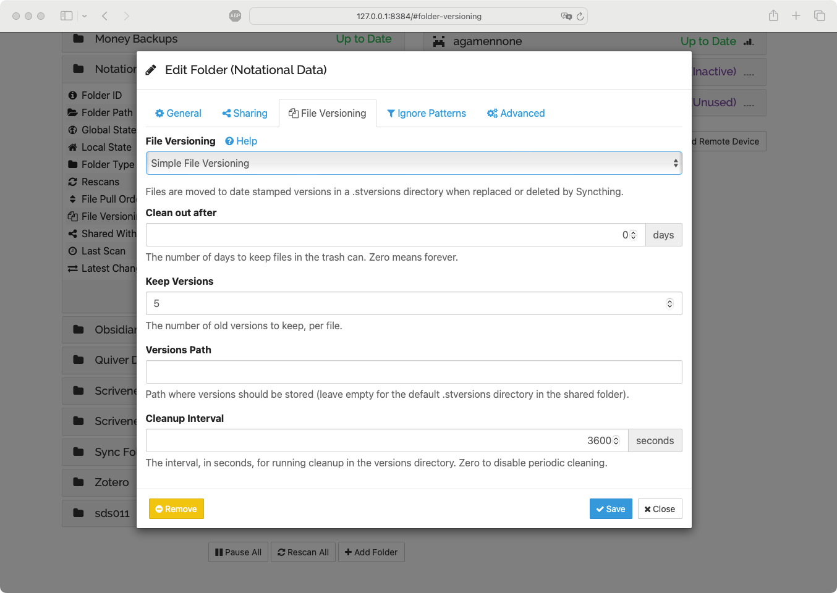Click the browser back arrow
The image size is (837, 593).
click(x=105, y=16)
